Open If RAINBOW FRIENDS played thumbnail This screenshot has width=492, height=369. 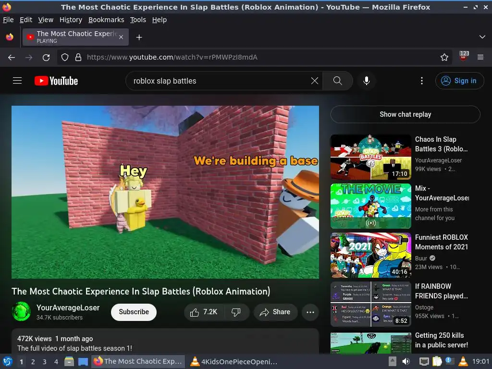[x=370, y=304]
